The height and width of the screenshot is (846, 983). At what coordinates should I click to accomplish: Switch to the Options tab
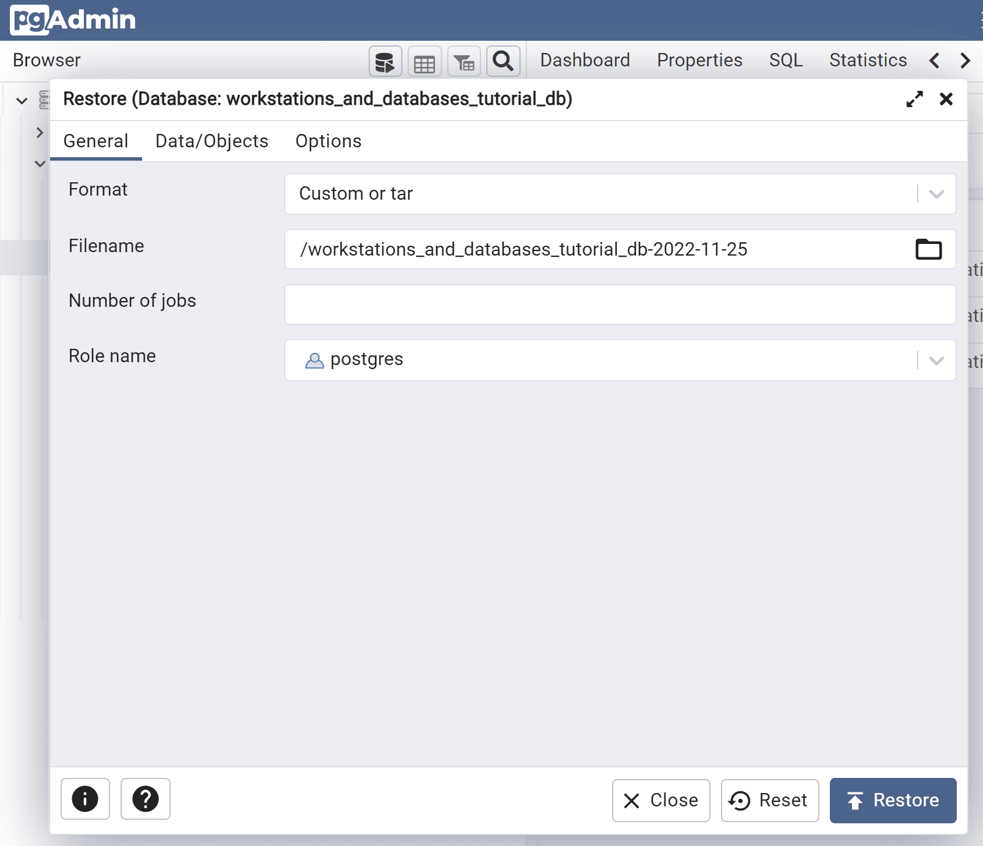(328, 141)
